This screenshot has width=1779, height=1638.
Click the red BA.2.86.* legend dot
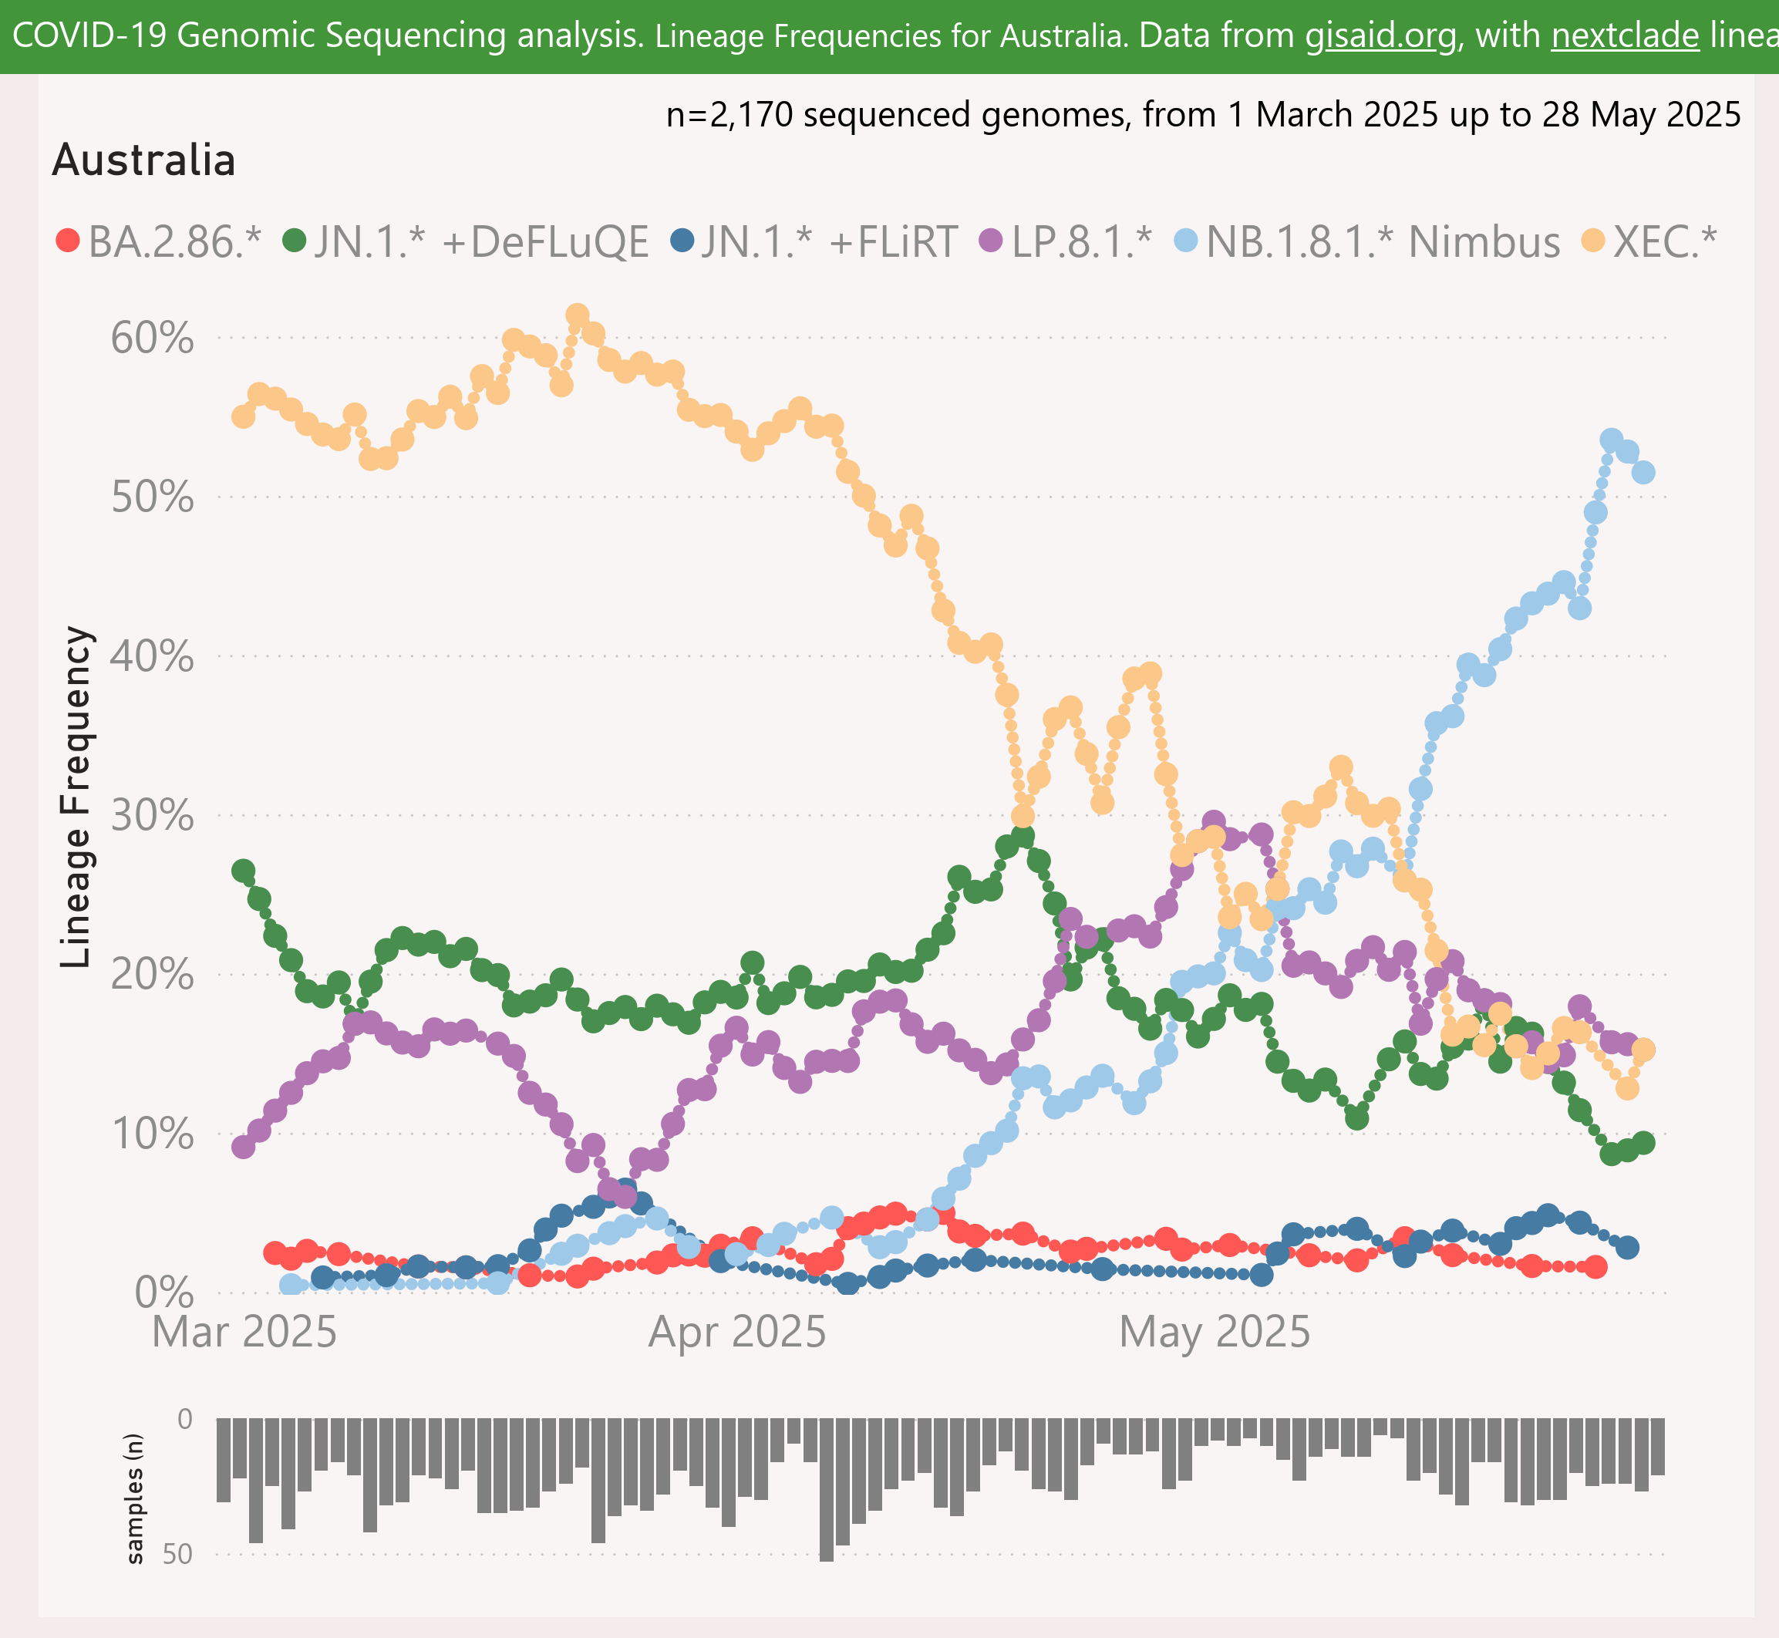pos(67,240)
